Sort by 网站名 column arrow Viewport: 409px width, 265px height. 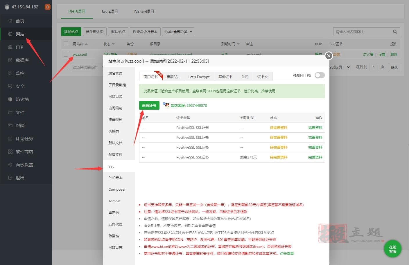point(86,44)
